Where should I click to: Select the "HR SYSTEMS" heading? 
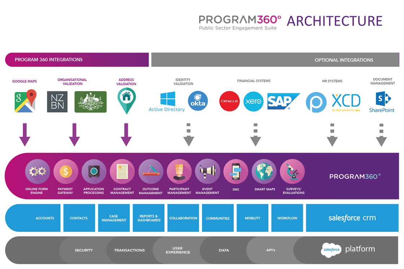(x=332, y=81)
